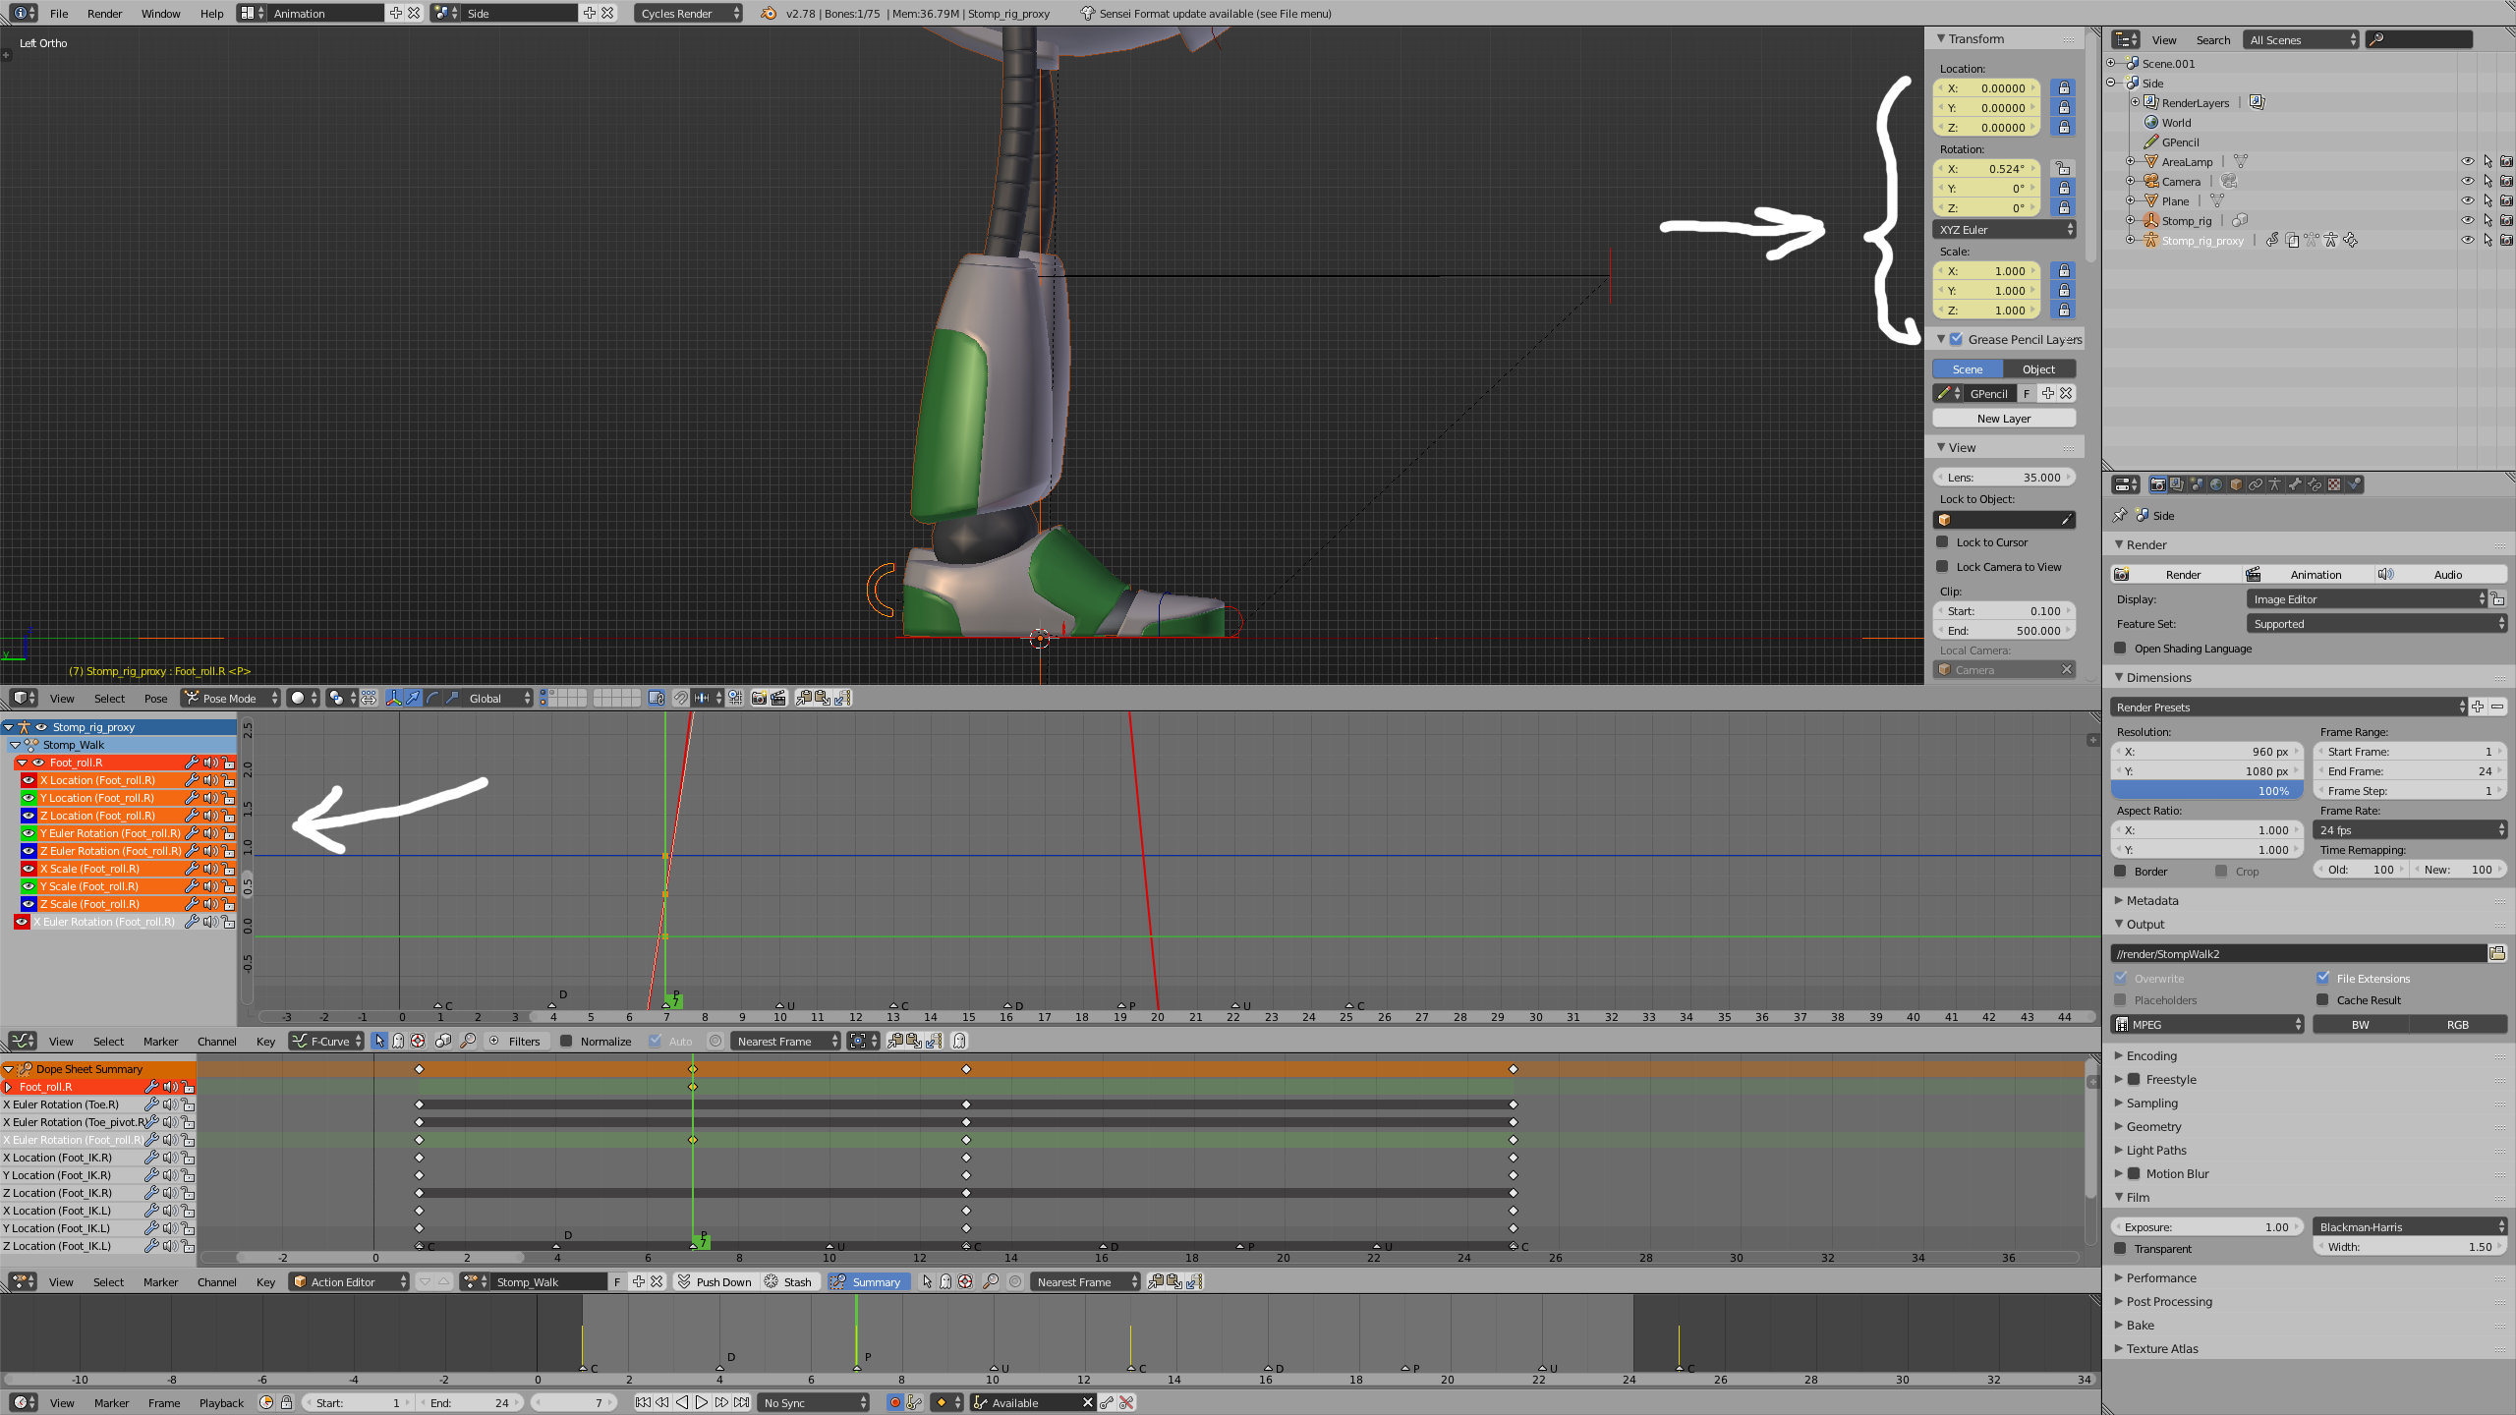Select the Stomp_rig armature icon in the Outliner
Screen dimensions: 2516x1415
[x=2150, y=220]
